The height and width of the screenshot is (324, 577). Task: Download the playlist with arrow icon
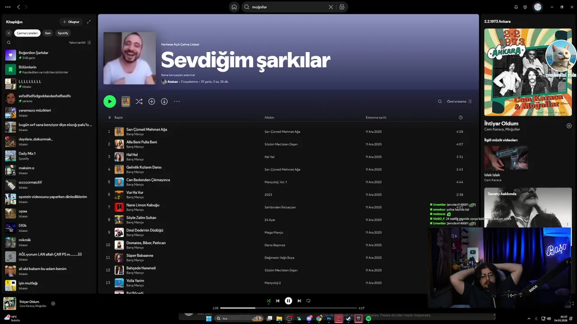[x=164, y=102]
